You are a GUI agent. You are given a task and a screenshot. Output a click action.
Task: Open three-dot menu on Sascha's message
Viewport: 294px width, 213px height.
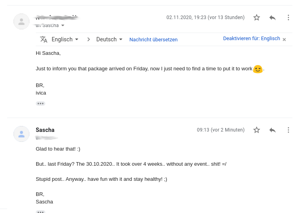[288, 130]
